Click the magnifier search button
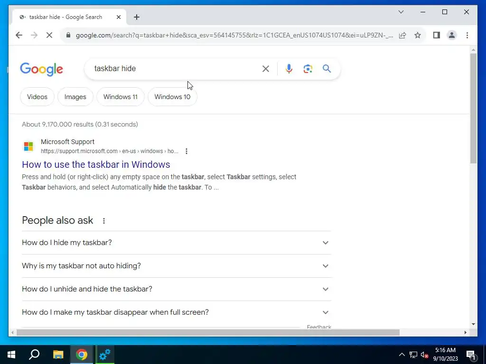 pos(327,69)
